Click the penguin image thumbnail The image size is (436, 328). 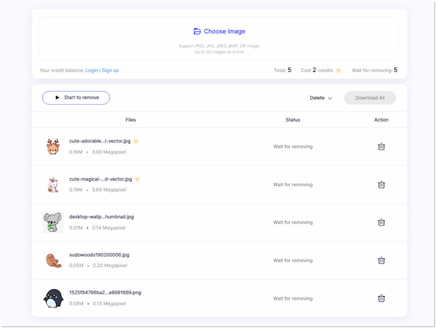pos(53,298)
